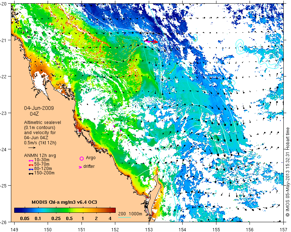The width and height of the screenshot is (291, 232).
Task: Click the magenta Argo circle symbol
Action: [x=81, y=158]
